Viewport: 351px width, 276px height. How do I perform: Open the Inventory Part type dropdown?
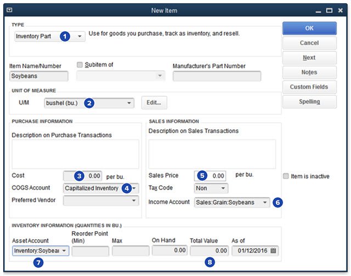point(81,37)
